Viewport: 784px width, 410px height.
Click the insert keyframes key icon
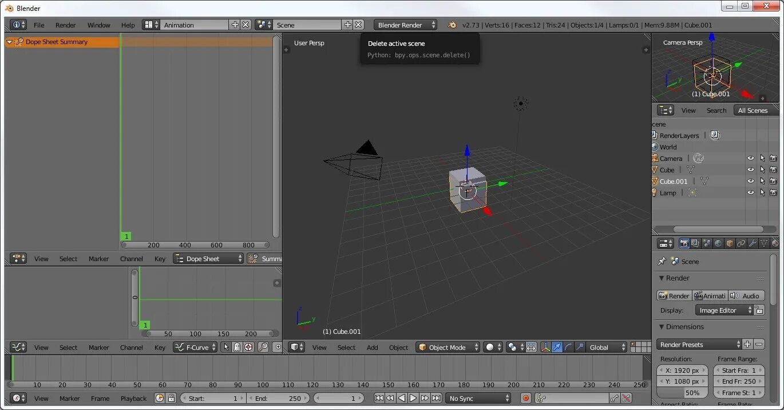coord(615,398)
